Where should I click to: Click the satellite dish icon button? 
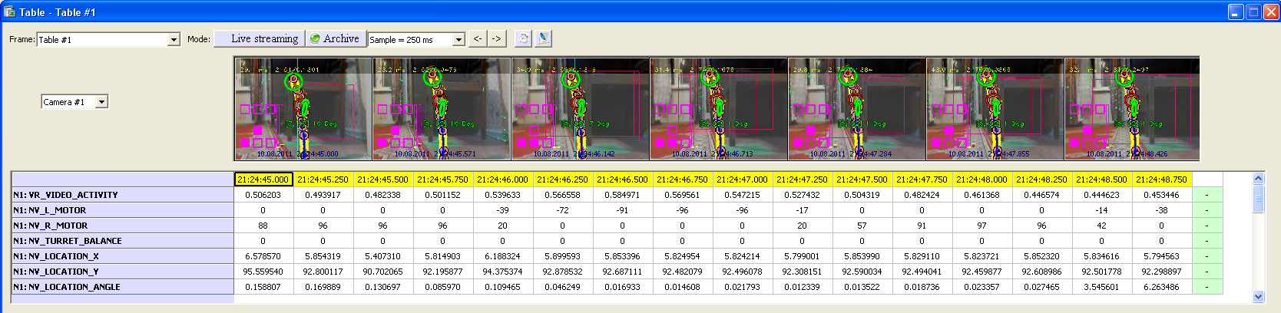[x=543, y=38]
